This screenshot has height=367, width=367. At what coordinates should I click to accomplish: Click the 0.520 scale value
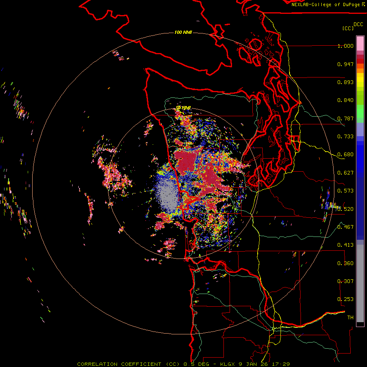[x=345, y=209]
